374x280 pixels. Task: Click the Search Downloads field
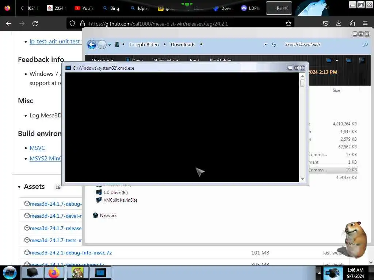(322, 44)
